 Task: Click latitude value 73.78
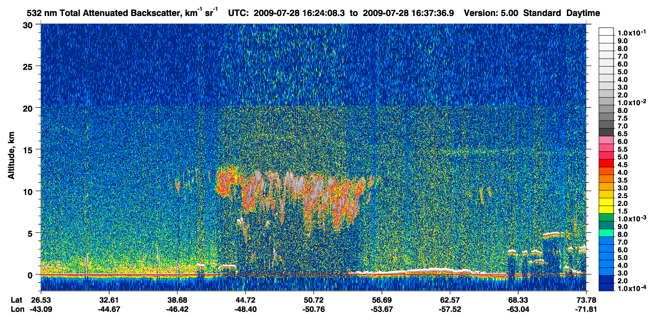tap(586, 300)
